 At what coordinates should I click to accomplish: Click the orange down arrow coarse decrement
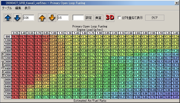pos(52,18)
